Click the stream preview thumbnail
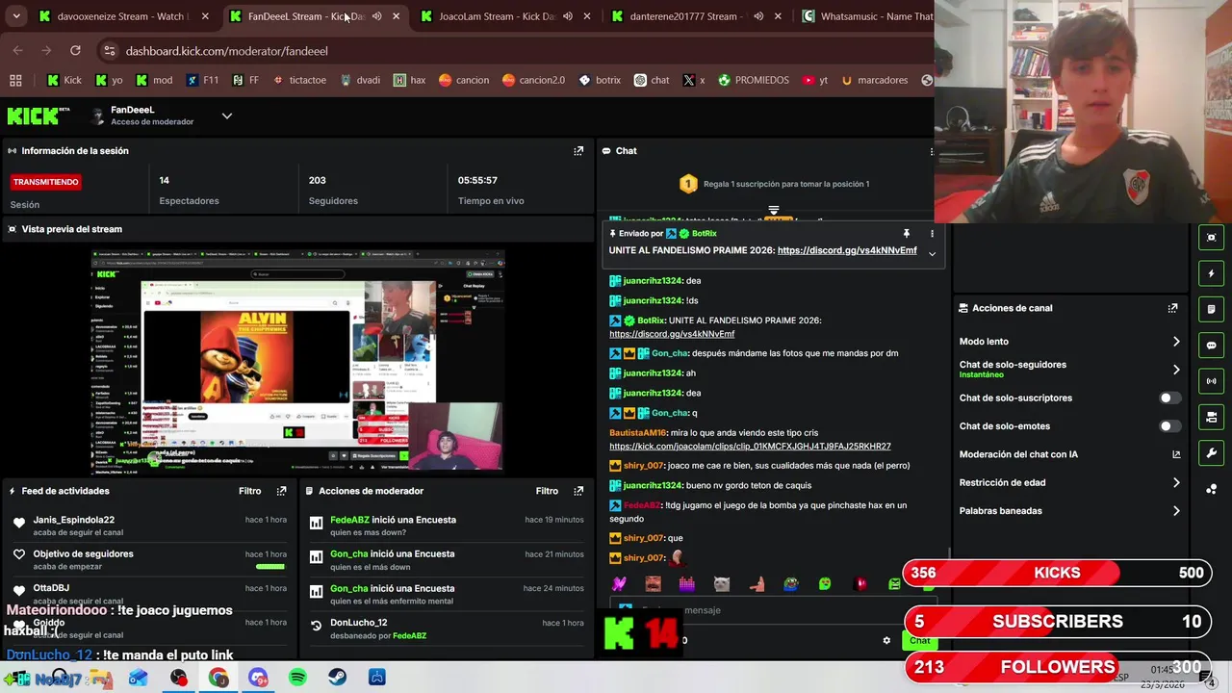This screenshot has width=1232, height=693. coord(298,363)
